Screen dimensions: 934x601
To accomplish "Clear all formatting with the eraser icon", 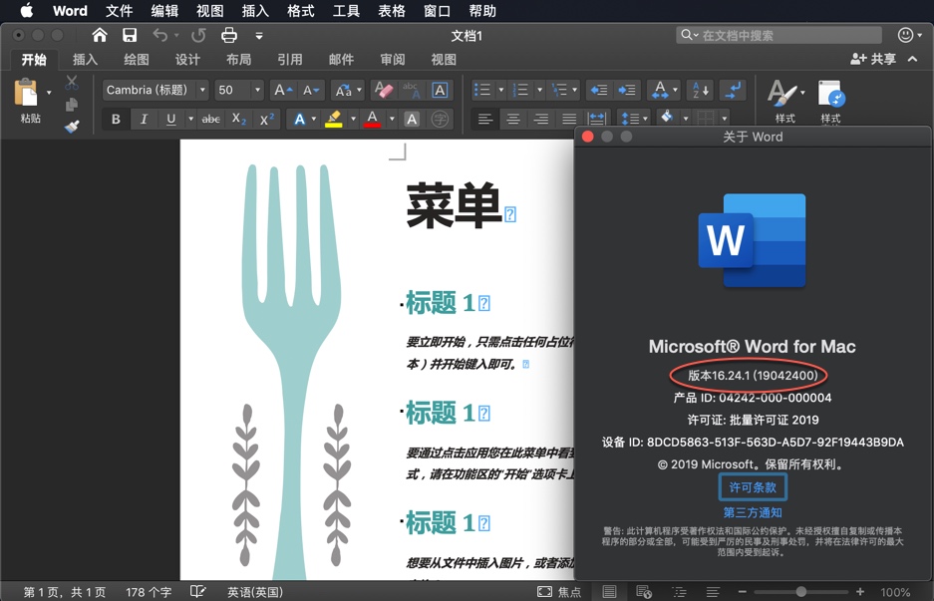I will coord(386,90).
